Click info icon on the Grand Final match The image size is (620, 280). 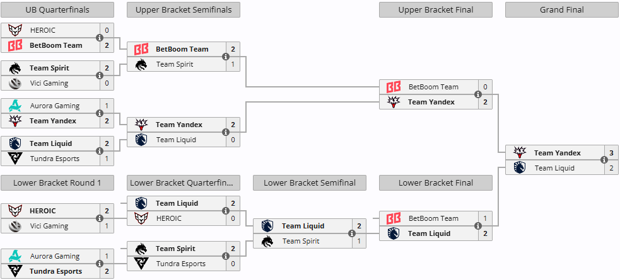tap(604, 160)
